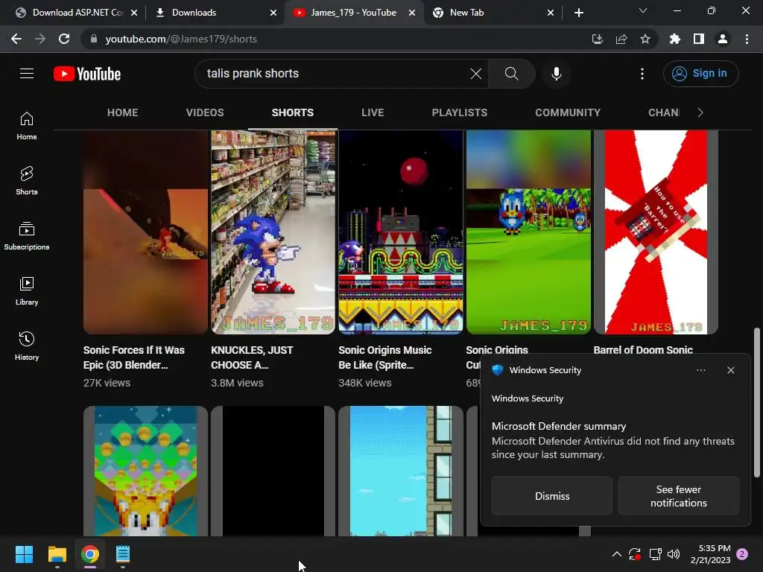Open Chrome extensions puzzle icon
This screenshot has width=763, height=572.
pos(674,39)
